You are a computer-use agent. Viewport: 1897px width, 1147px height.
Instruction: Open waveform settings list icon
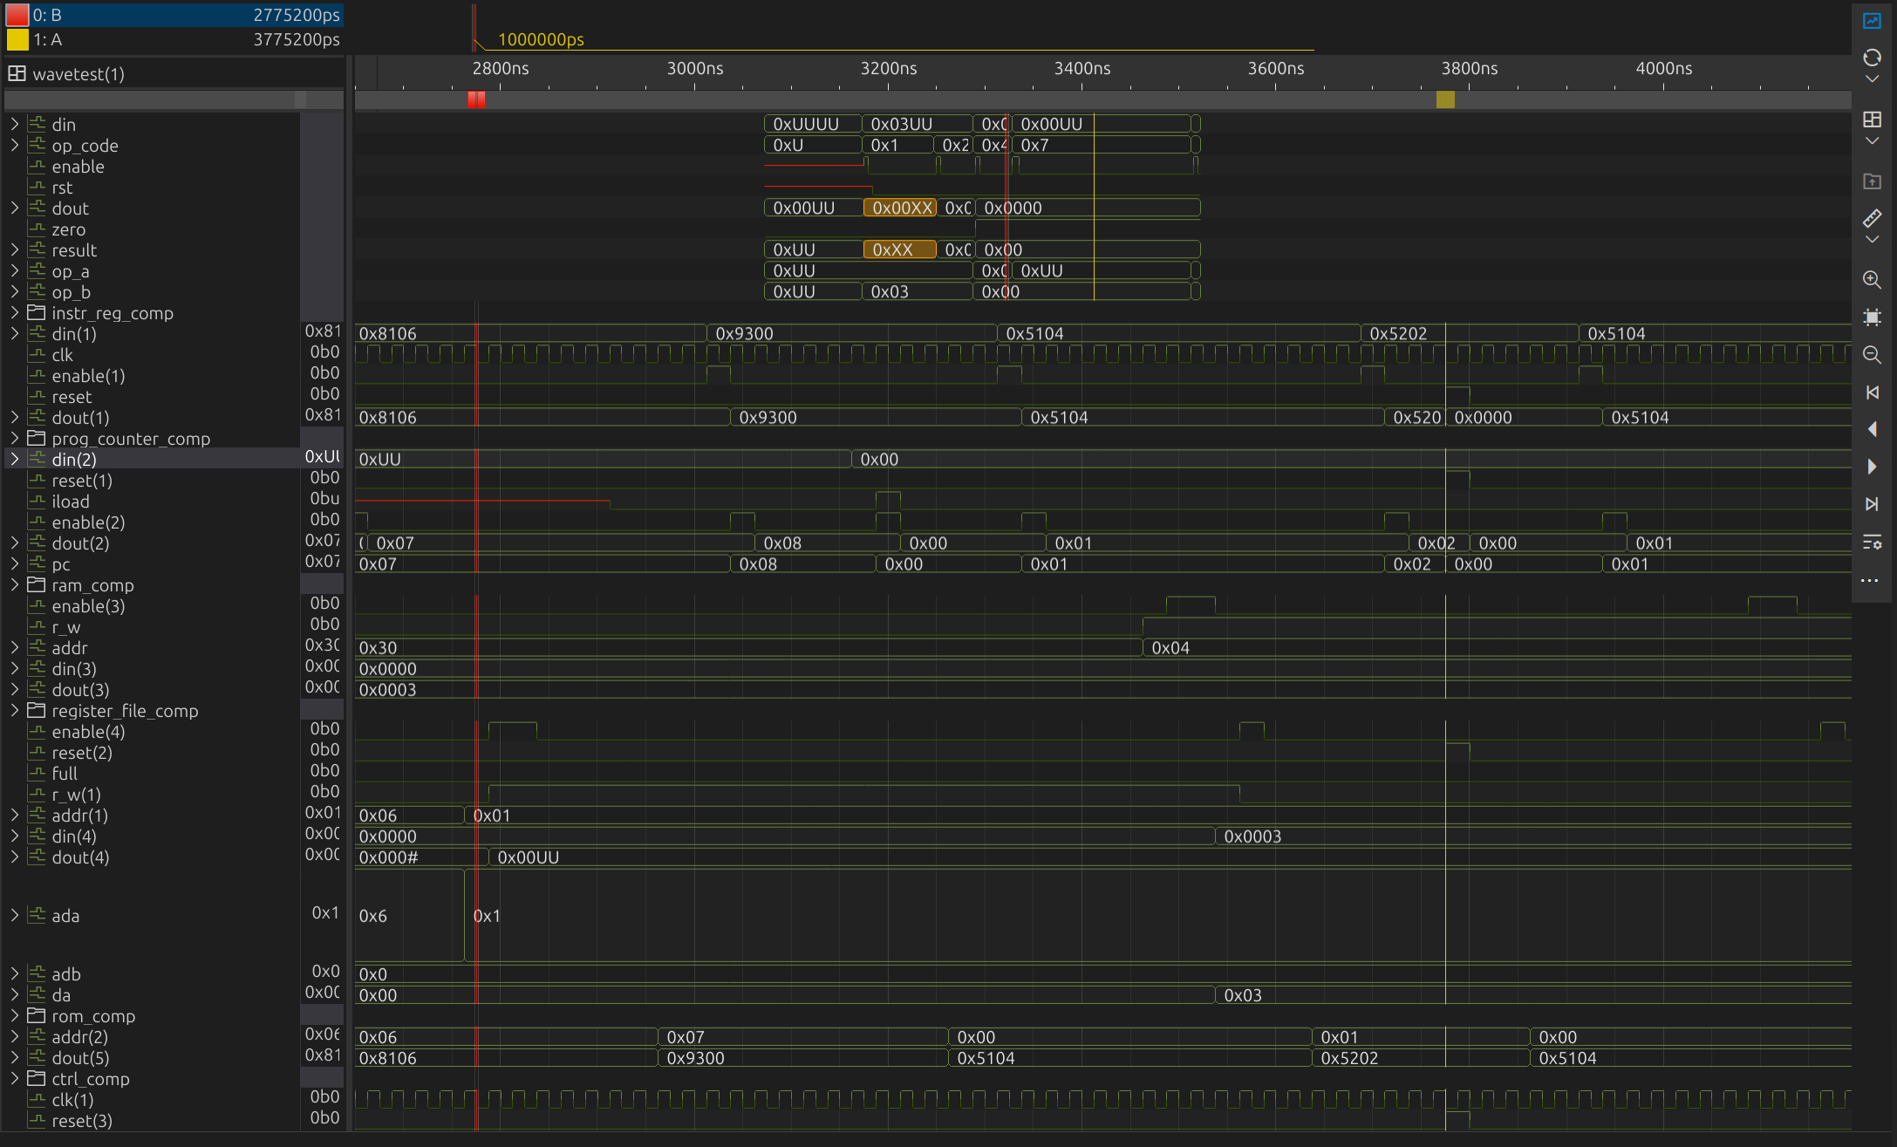pos(1872,542)
